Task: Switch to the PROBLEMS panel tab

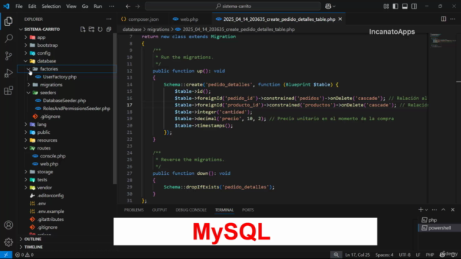Action: 134,209
